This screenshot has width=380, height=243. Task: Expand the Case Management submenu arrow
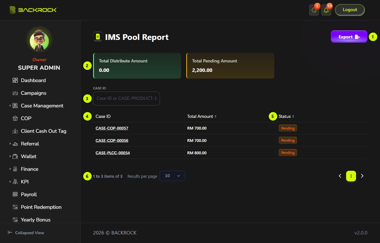tap(10, 106)
